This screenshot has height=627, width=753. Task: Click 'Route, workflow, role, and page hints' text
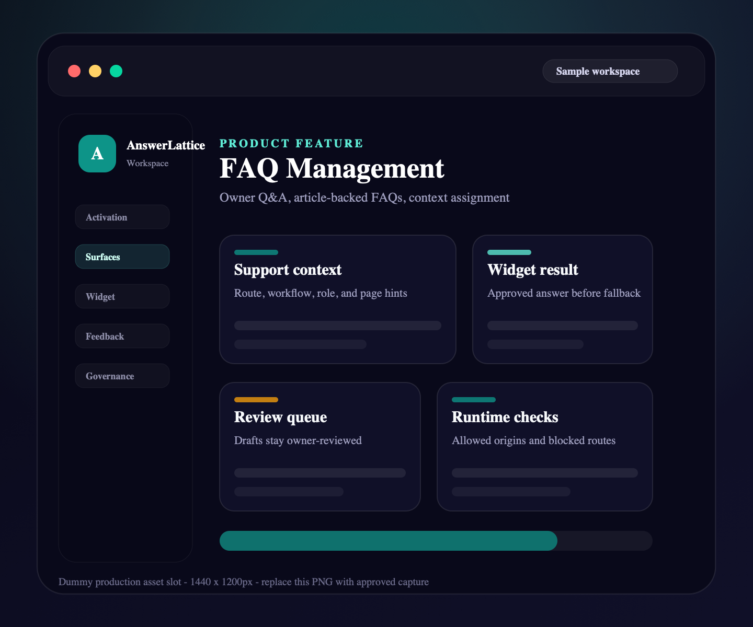(x=321, y=293)
